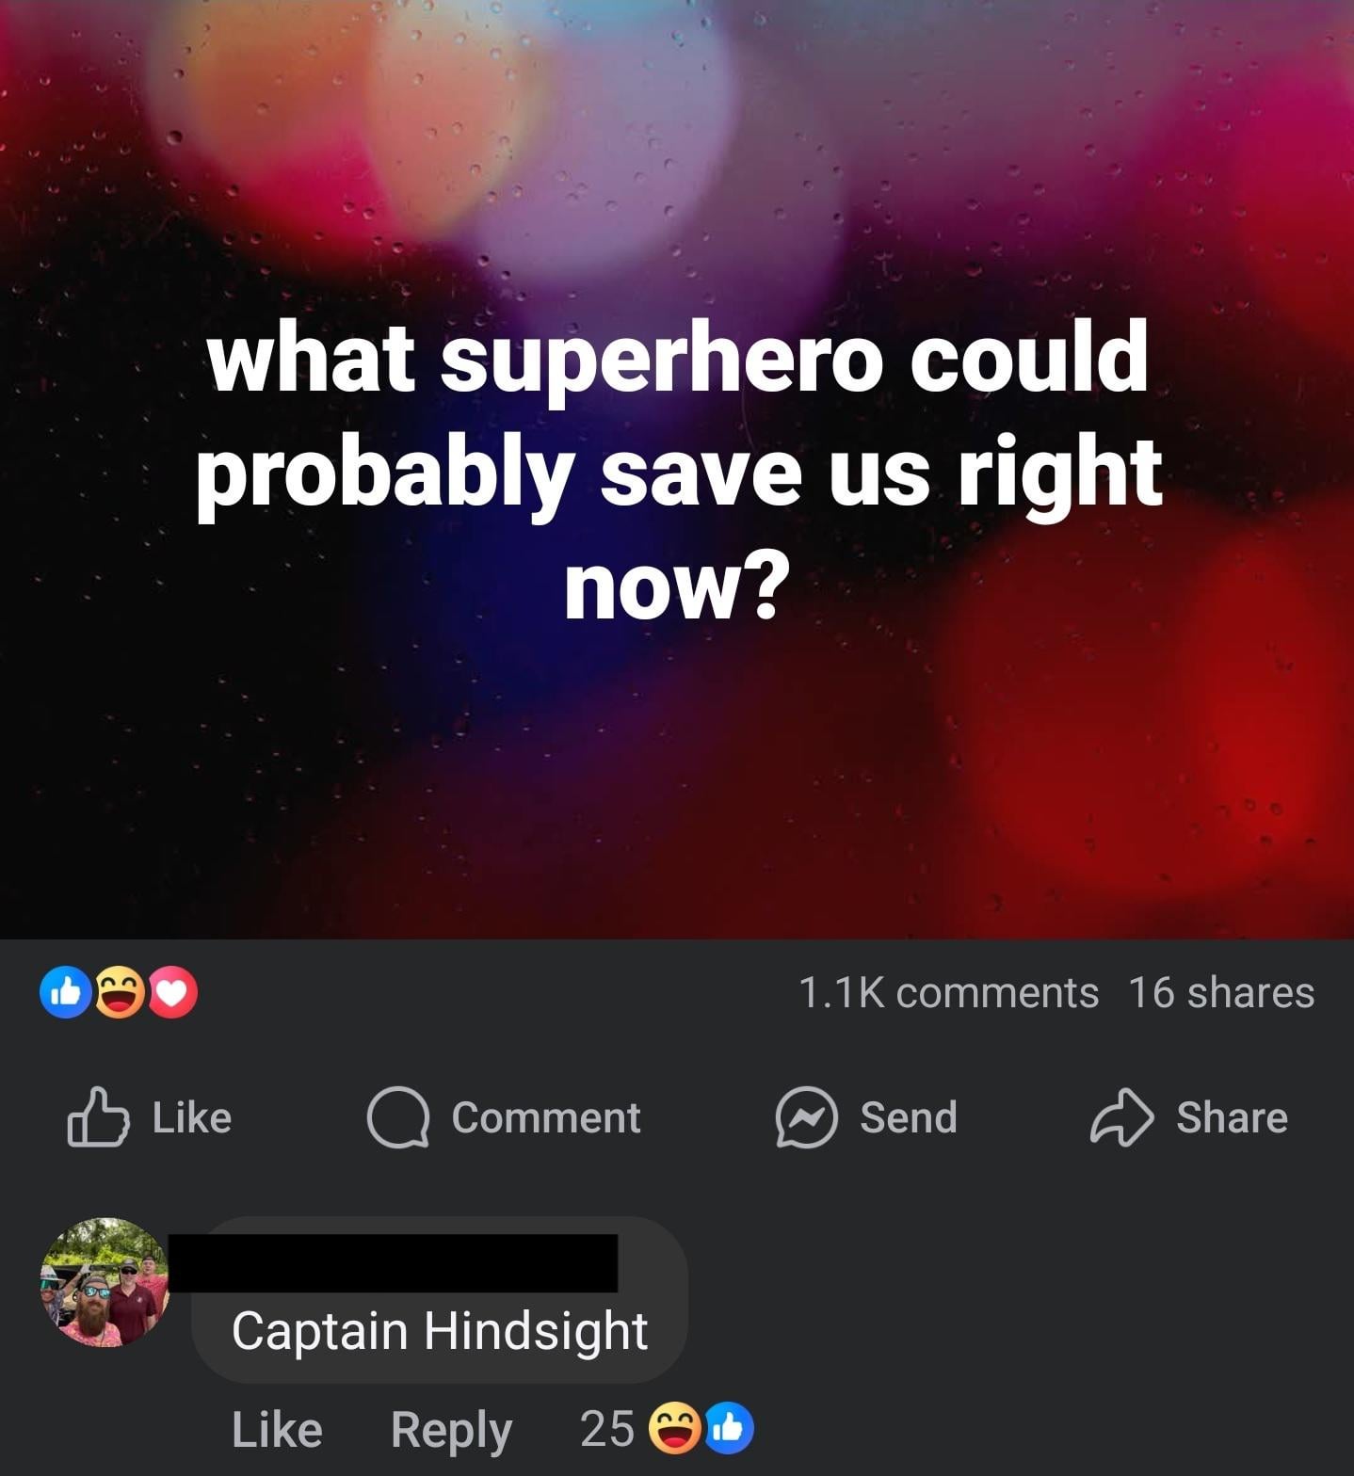Open the commenter's profile picture
1354x1476 pixels.
click(105, 1282)
